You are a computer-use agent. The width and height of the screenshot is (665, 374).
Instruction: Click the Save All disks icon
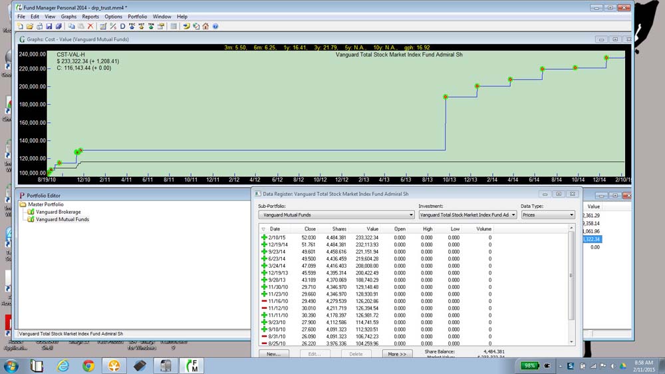tap(59, 27)
